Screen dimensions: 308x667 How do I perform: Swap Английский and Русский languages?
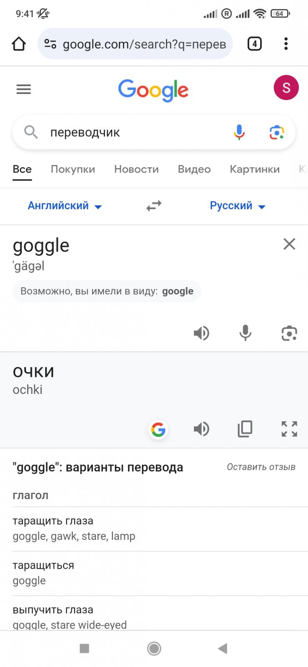point(154,206)
